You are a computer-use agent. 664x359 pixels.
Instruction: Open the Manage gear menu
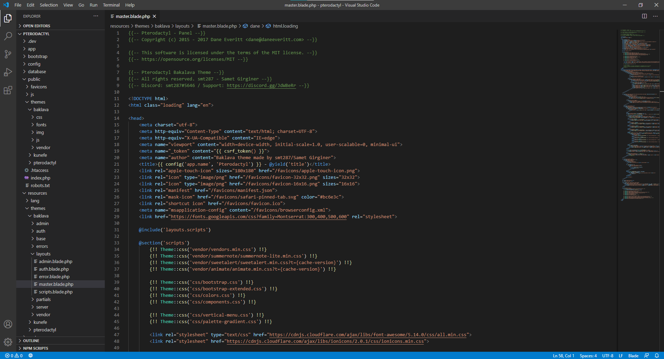[8, 342]
